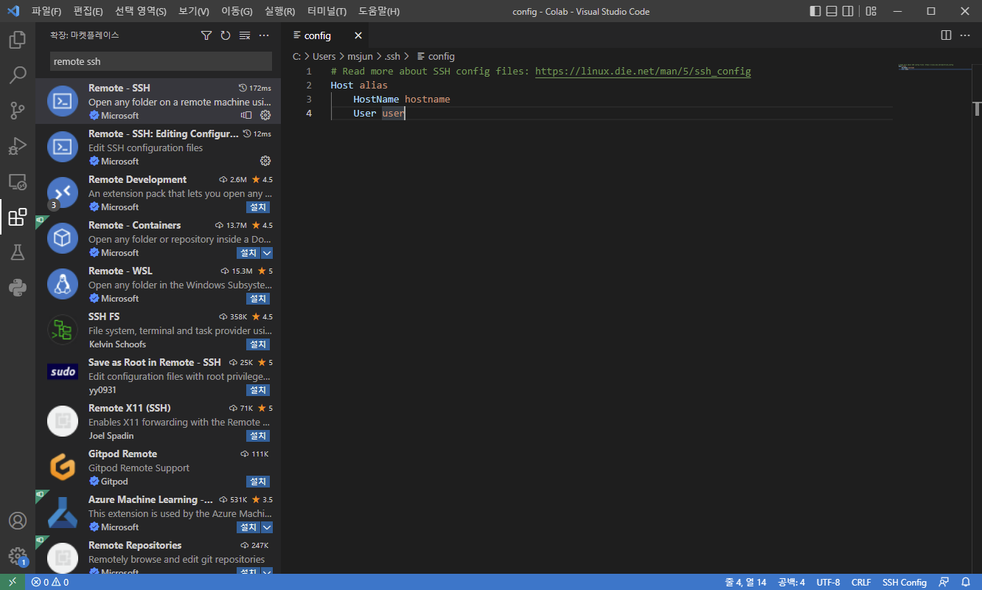Install the Remote - WSL extension
Screen dimensions: 982x590
(258, 299)
